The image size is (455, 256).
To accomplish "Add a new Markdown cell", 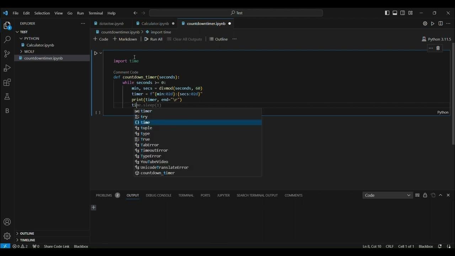I will [x=125, y=39].
